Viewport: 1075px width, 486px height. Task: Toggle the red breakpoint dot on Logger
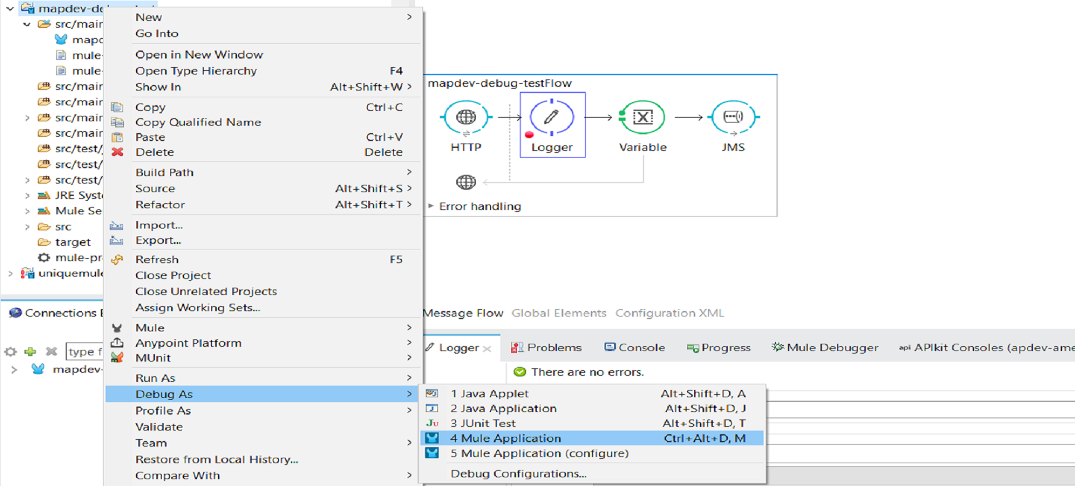tap(529, 135)
